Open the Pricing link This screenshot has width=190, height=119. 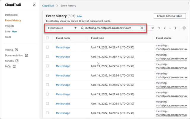pyautogui.click(x=9, y=50)
